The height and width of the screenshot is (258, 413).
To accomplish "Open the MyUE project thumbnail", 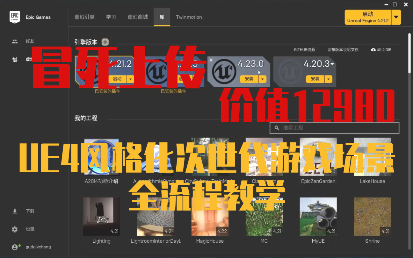I will (x=318, y=216).
